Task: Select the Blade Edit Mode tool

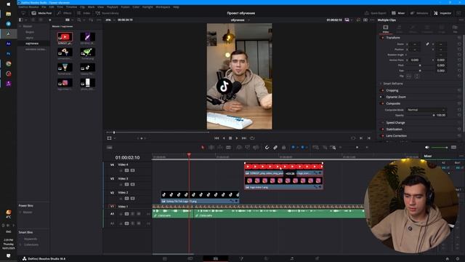Action: pyautogui.click(x=228, y=147)
